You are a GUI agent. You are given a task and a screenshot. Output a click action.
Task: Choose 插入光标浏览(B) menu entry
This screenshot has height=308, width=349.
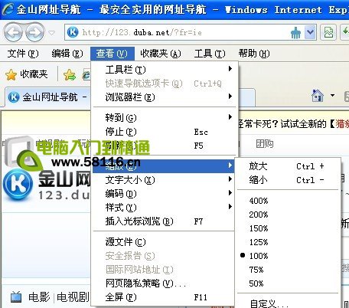pos(164,221)
